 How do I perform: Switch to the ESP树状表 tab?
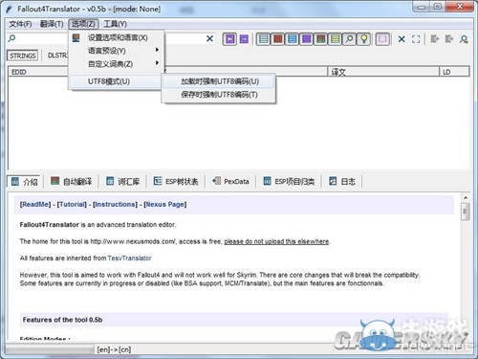(176, 181)
